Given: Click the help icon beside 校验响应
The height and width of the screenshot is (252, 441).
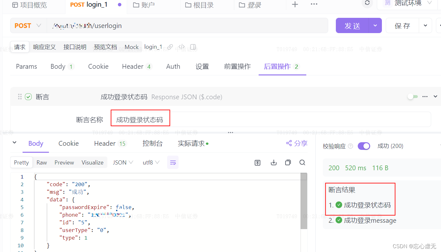Looking at the screenshot, I should (350, 146).
